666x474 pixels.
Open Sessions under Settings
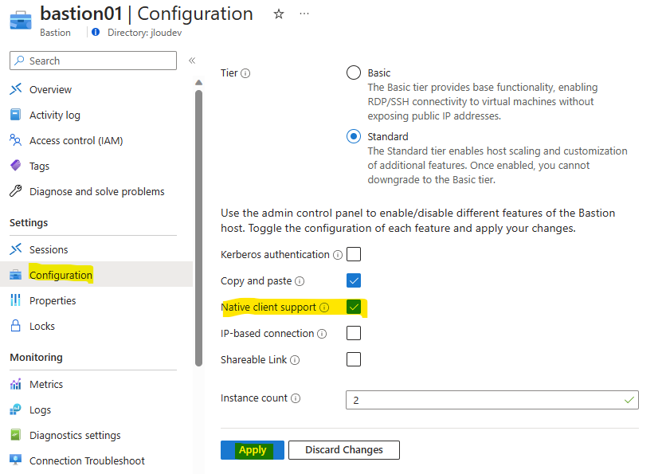tap(49, 249)
